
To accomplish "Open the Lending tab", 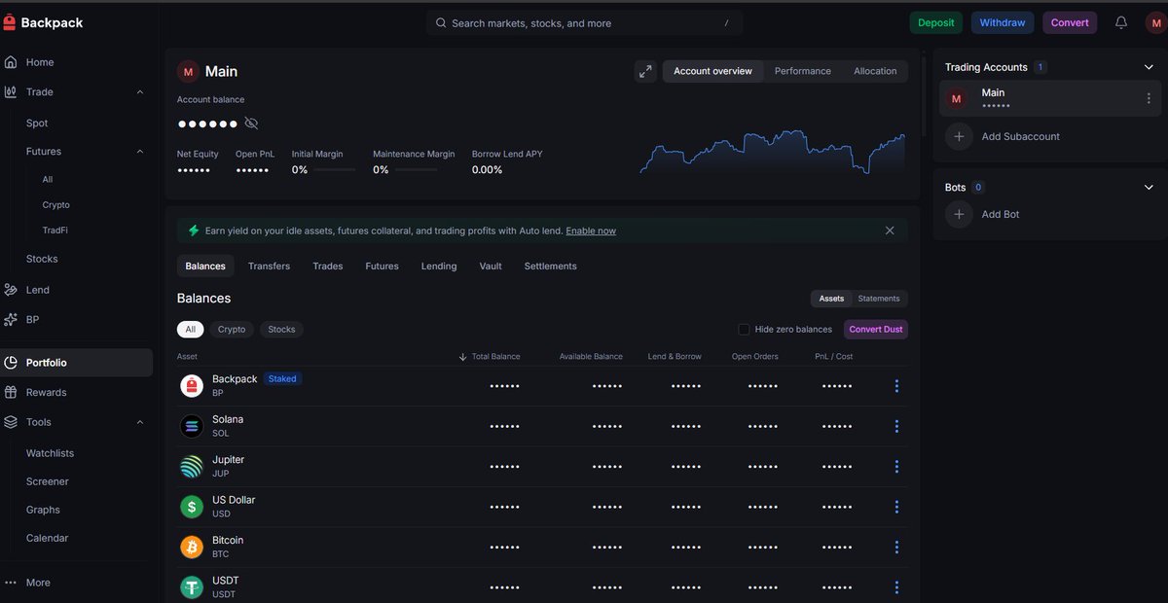I will 439,266.
